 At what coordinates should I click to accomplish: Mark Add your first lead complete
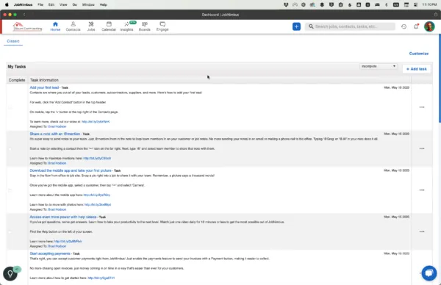click(10, 107)
